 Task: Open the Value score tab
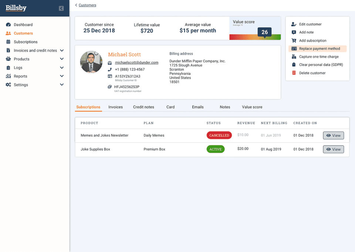[252, 107]
